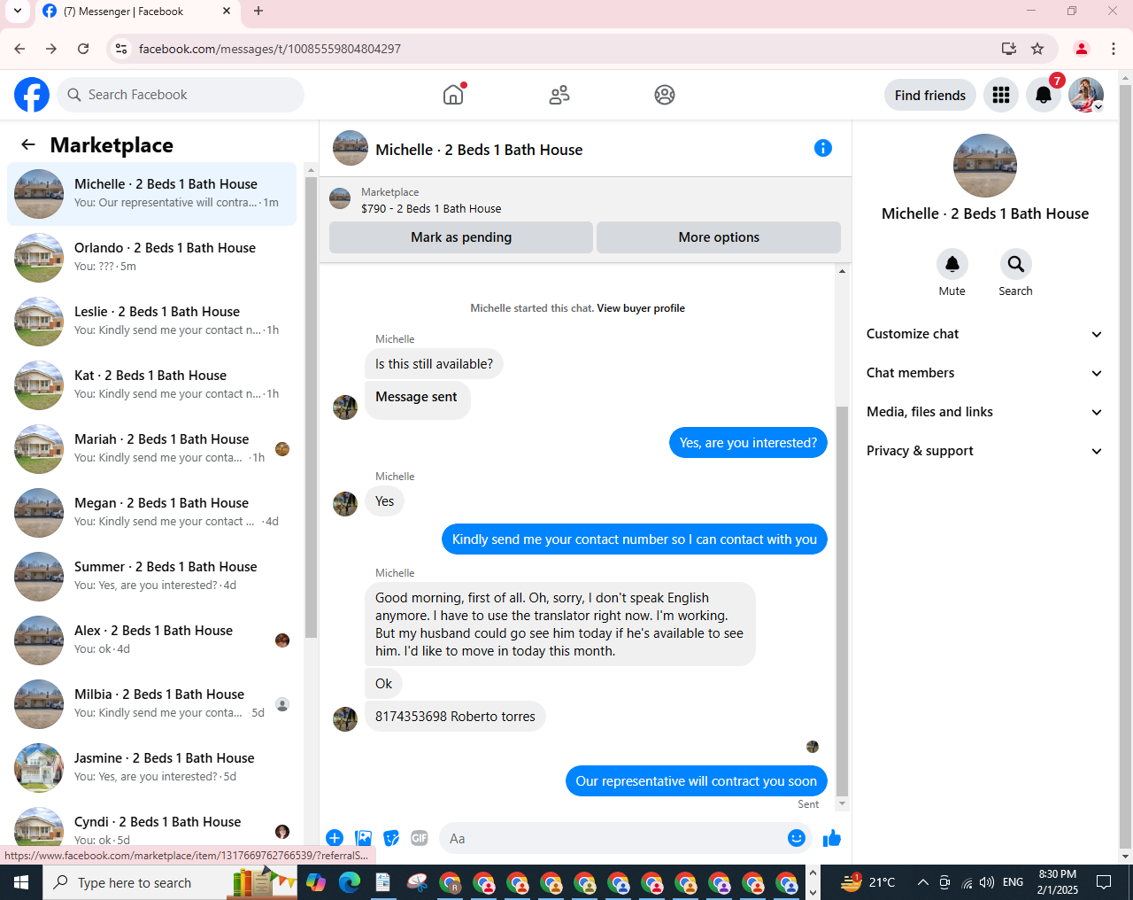Open Kat's conversation
Screen dimensions: 1133x900
(x=152, y=385)
